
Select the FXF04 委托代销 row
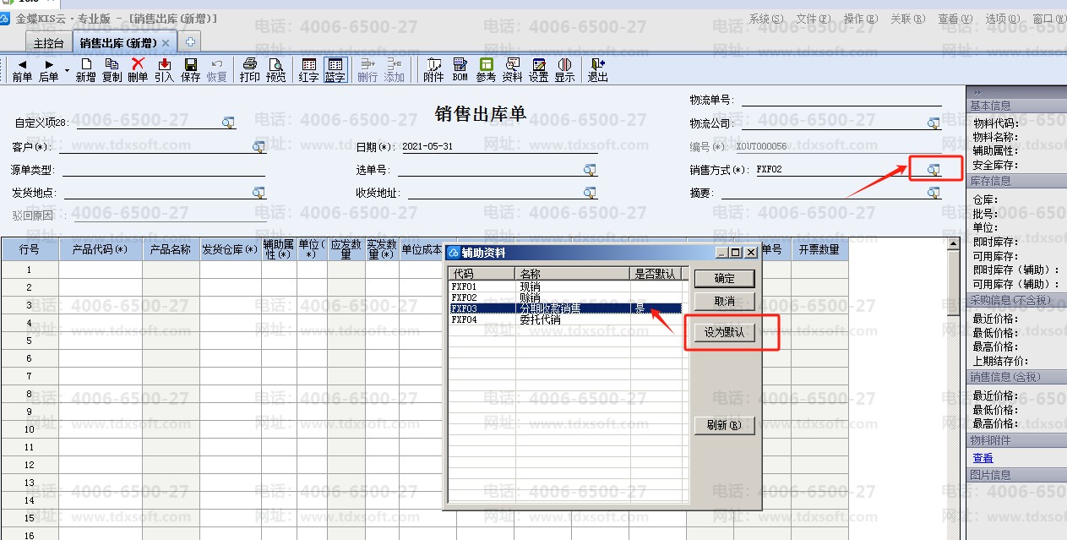tap(566, 319)
